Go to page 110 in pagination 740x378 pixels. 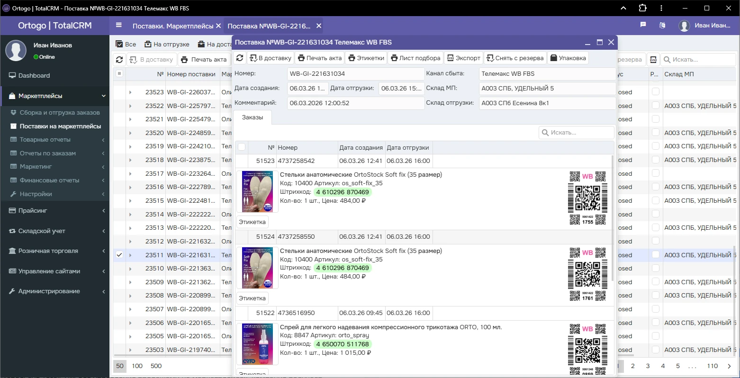[713, 366]
